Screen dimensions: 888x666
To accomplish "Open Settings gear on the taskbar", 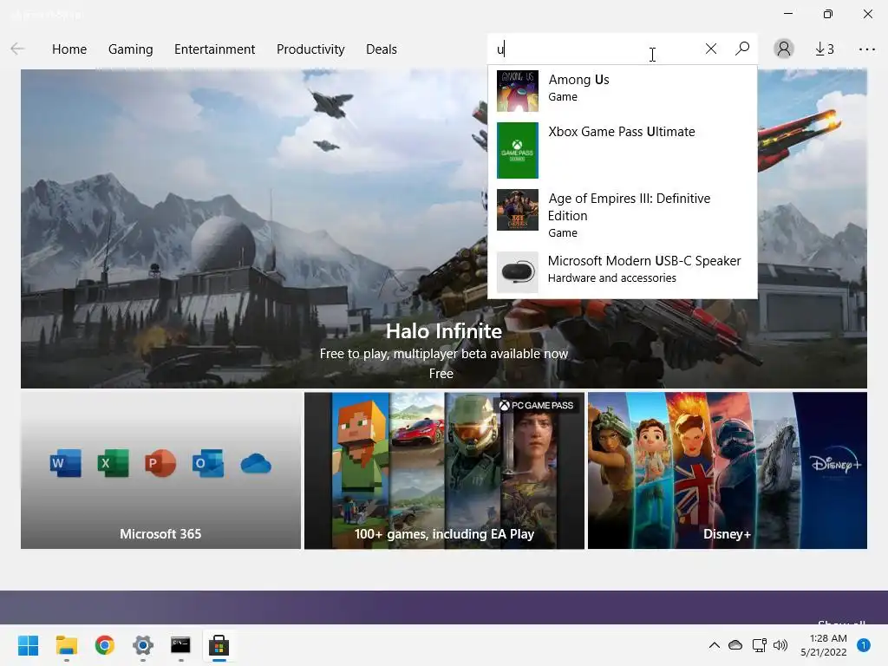I will tap(143, 645).
